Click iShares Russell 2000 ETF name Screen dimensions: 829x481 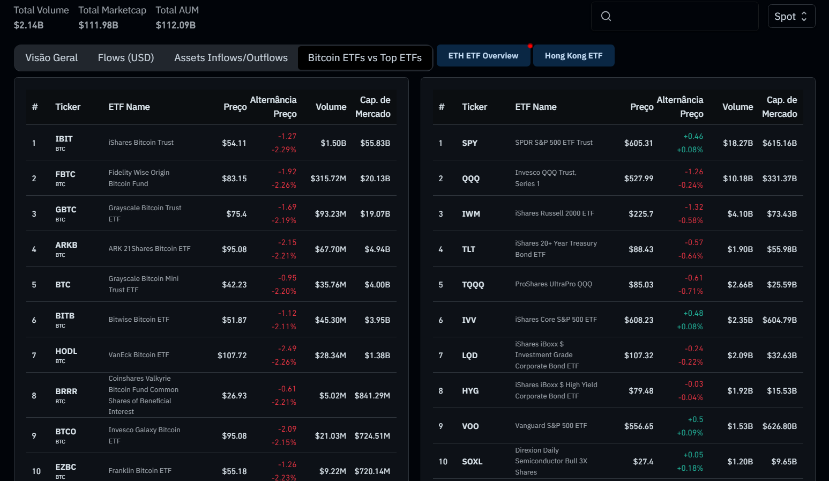(x=555, y=213)
